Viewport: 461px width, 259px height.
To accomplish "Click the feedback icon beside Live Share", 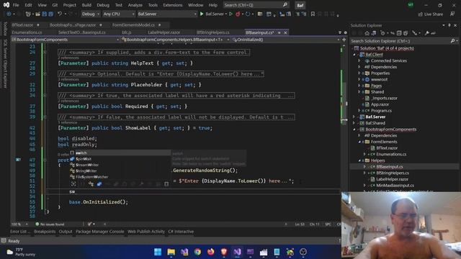I will click(x=452, y=14).
